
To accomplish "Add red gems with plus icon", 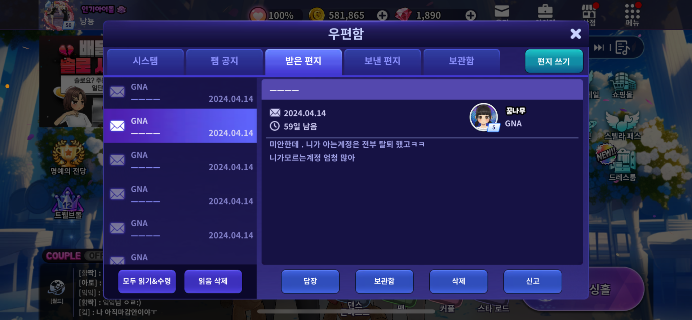I will [470, 15].
